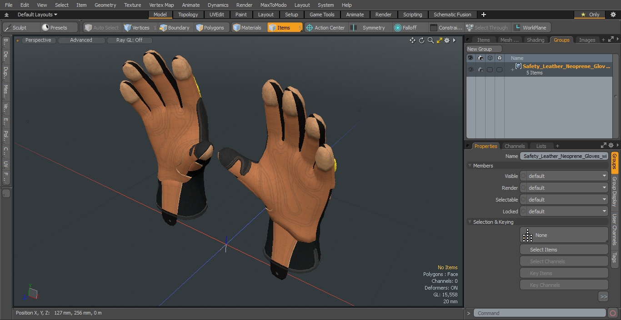Open the Geometry menu

105,5
